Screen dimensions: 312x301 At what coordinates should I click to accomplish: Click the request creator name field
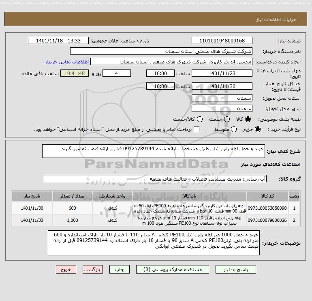point(171,62)
